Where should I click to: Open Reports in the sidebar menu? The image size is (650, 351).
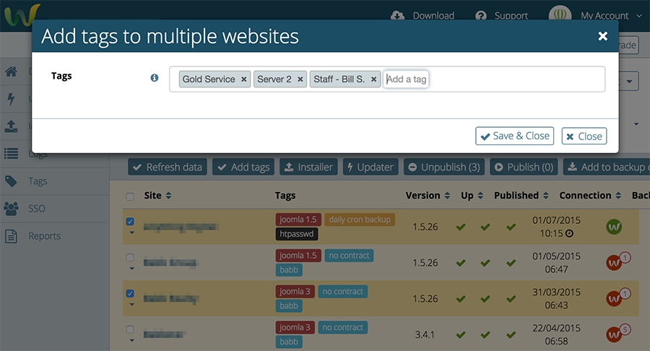point(44,235)
